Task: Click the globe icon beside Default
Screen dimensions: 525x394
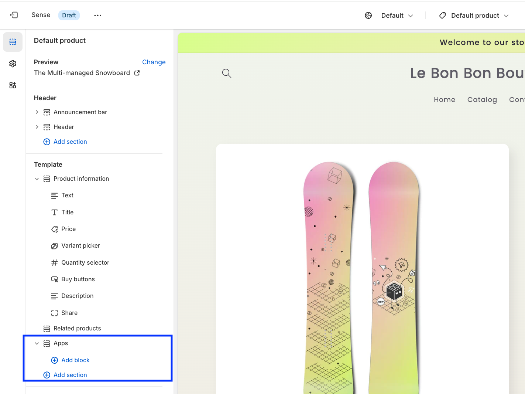Action: 368,16
